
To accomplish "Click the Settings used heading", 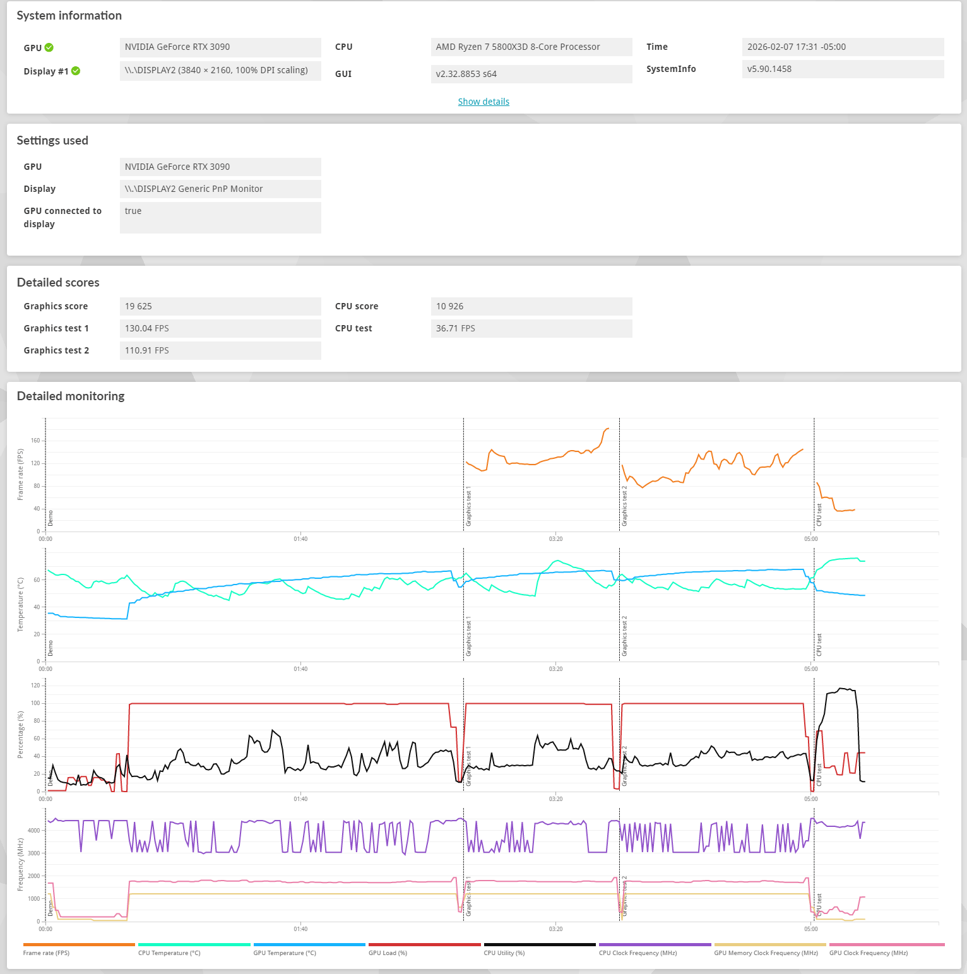I will [52, 141].
